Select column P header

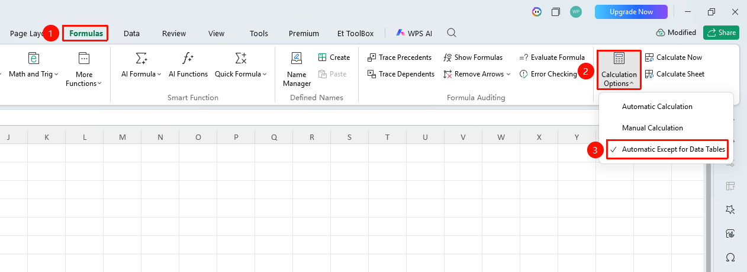pos(236,137)
